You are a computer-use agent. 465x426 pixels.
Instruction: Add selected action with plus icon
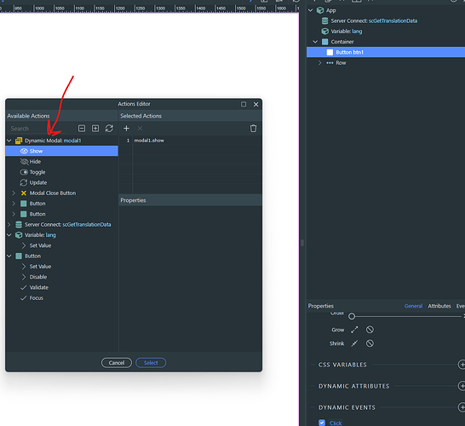126,129
